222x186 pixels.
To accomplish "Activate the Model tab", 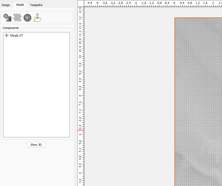I will tap(20, 5).
